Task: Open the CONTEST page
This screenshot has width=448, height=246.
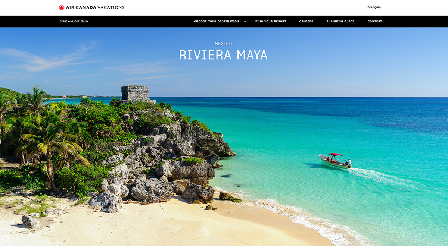Action: (x=375, y=21)
